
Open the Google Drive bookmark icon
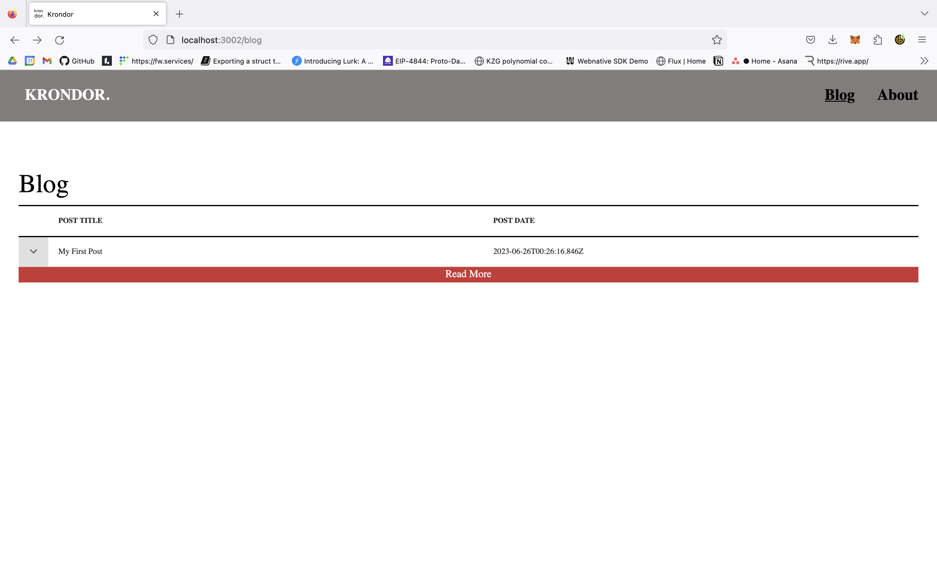[12, 61]
